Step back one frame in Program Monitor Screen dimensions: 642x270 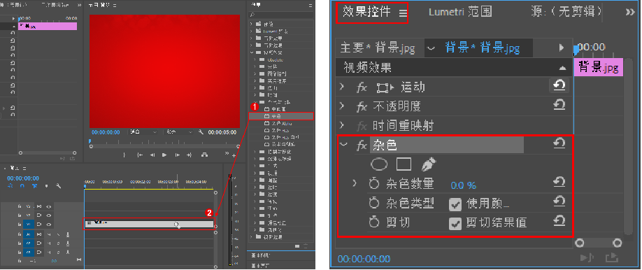(x=152, y=155)
